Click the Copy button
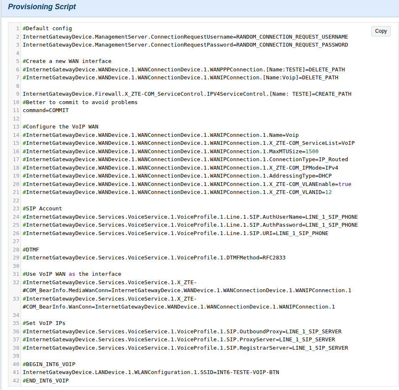The height and width of the screenshot is (390, 399). coord(381,31)
